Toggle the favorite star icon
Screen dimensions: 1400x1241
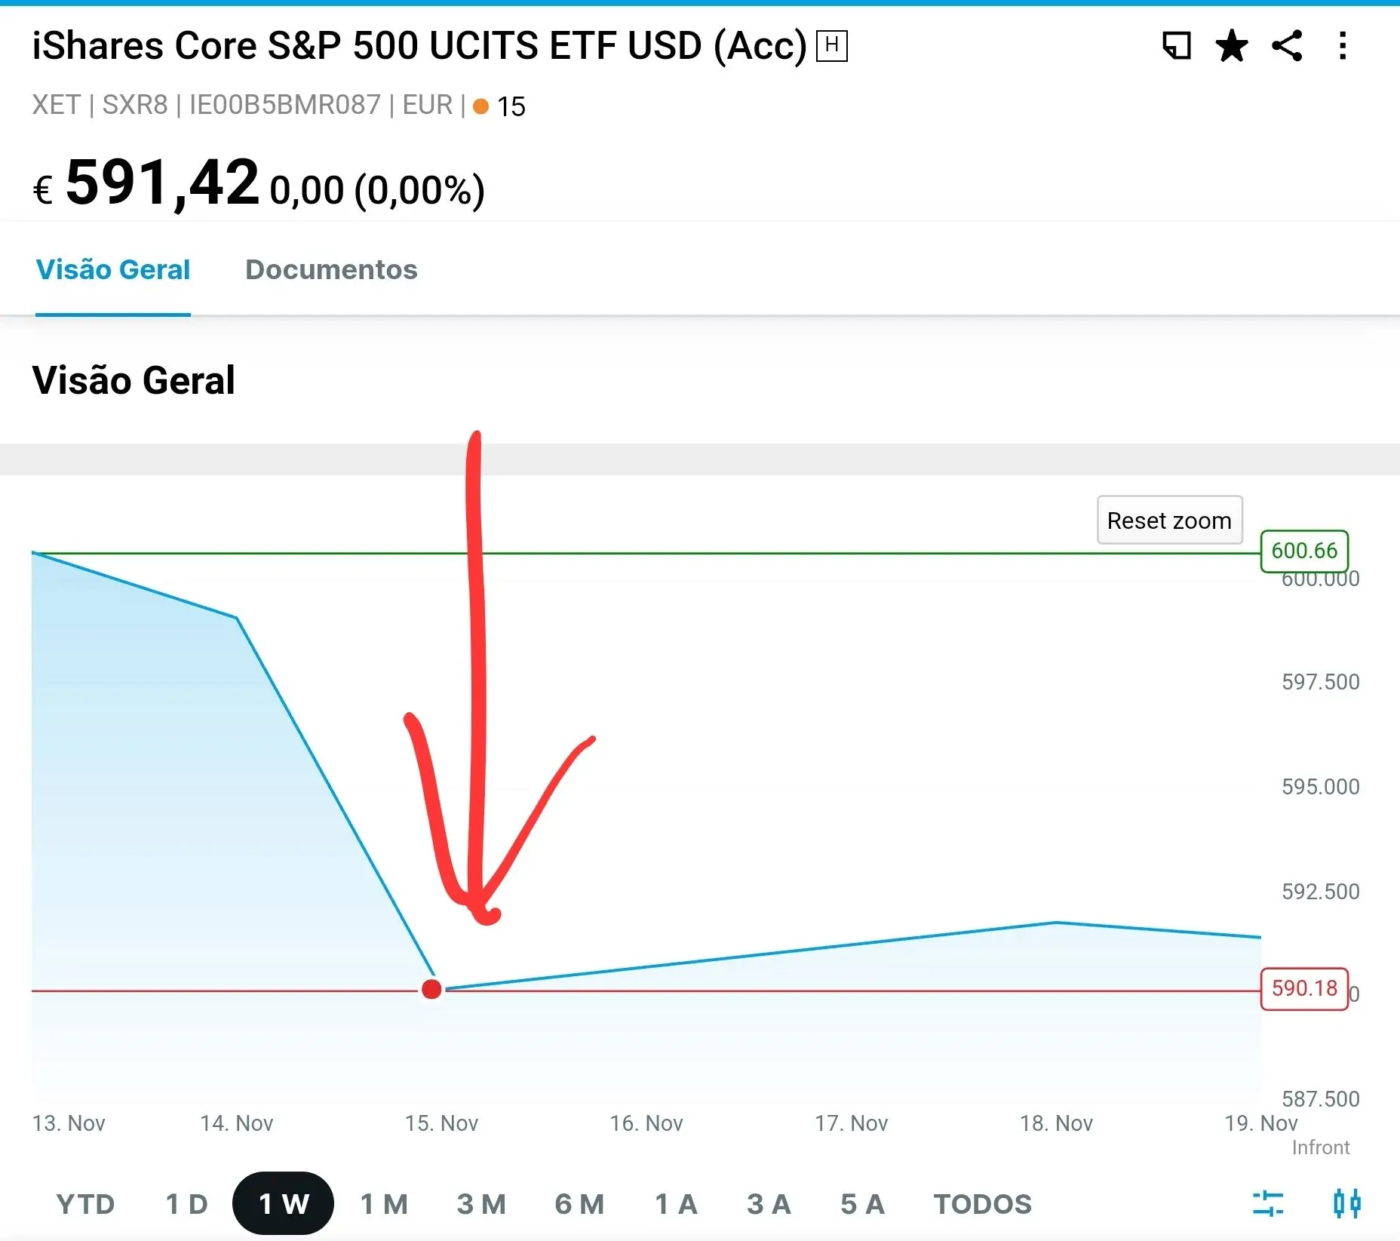coord(1232,46)
